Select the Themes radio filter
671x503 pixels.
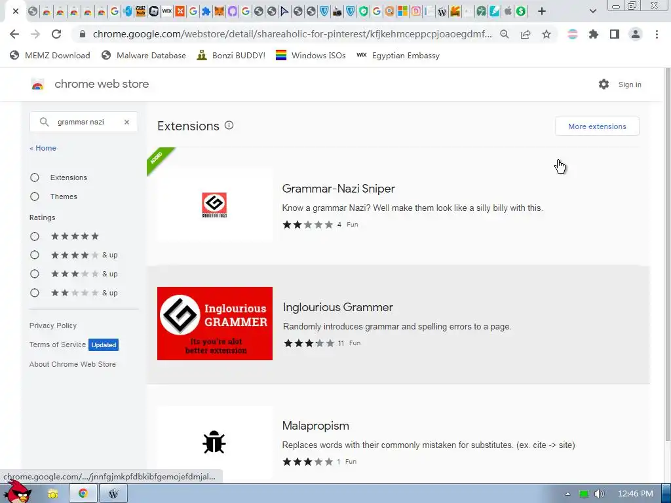(35, 196)
